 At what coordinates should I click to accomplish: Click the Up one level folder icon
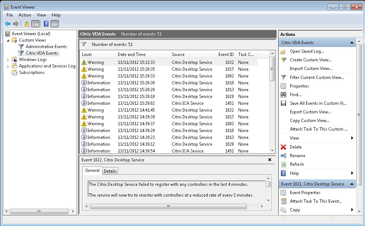(27, 24)
